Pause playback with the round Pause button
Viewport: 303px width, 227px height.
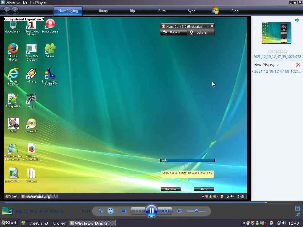click(x=151, y=211)
